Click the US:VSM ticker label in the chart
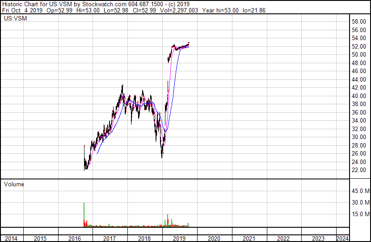The height and width of the screenshot is (242, 371). [x=15, y=18]
